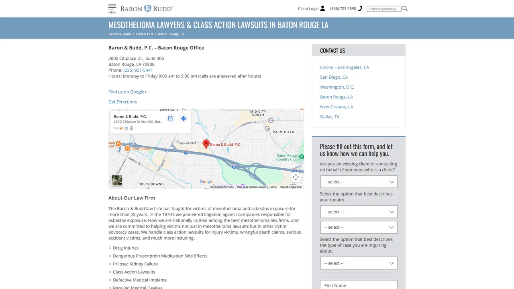This screenshot has height=289, width=514.
Task: Select New Orleans, LA office link
Action: (x=337, y=107)
